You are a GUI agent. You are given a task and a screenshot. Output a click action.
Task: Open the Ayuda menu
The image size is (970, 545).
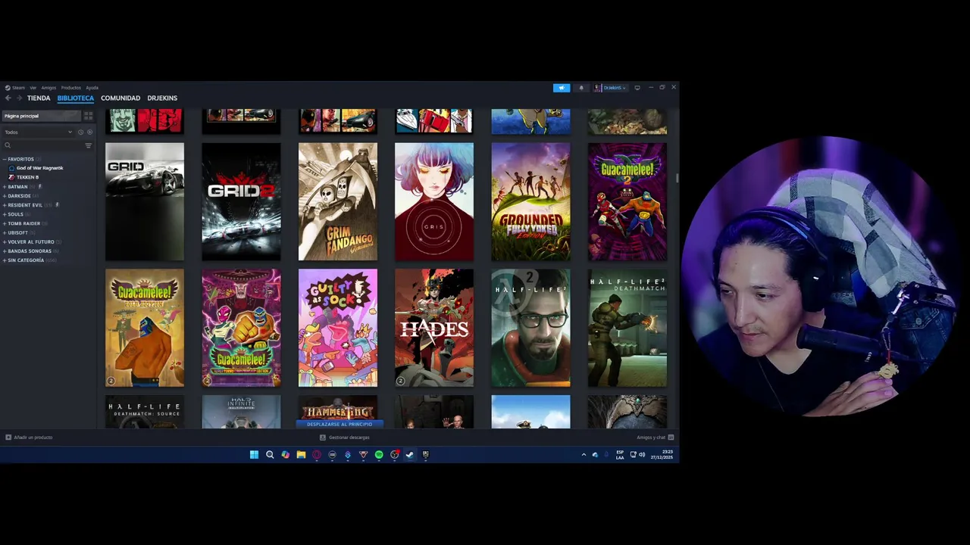[x=92, y=88]
